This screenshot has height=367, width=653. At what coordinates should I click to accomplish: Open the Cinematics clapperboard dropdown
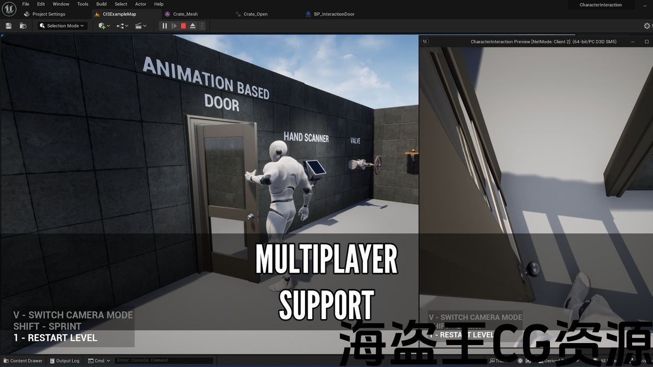click(x=141, y=25)
